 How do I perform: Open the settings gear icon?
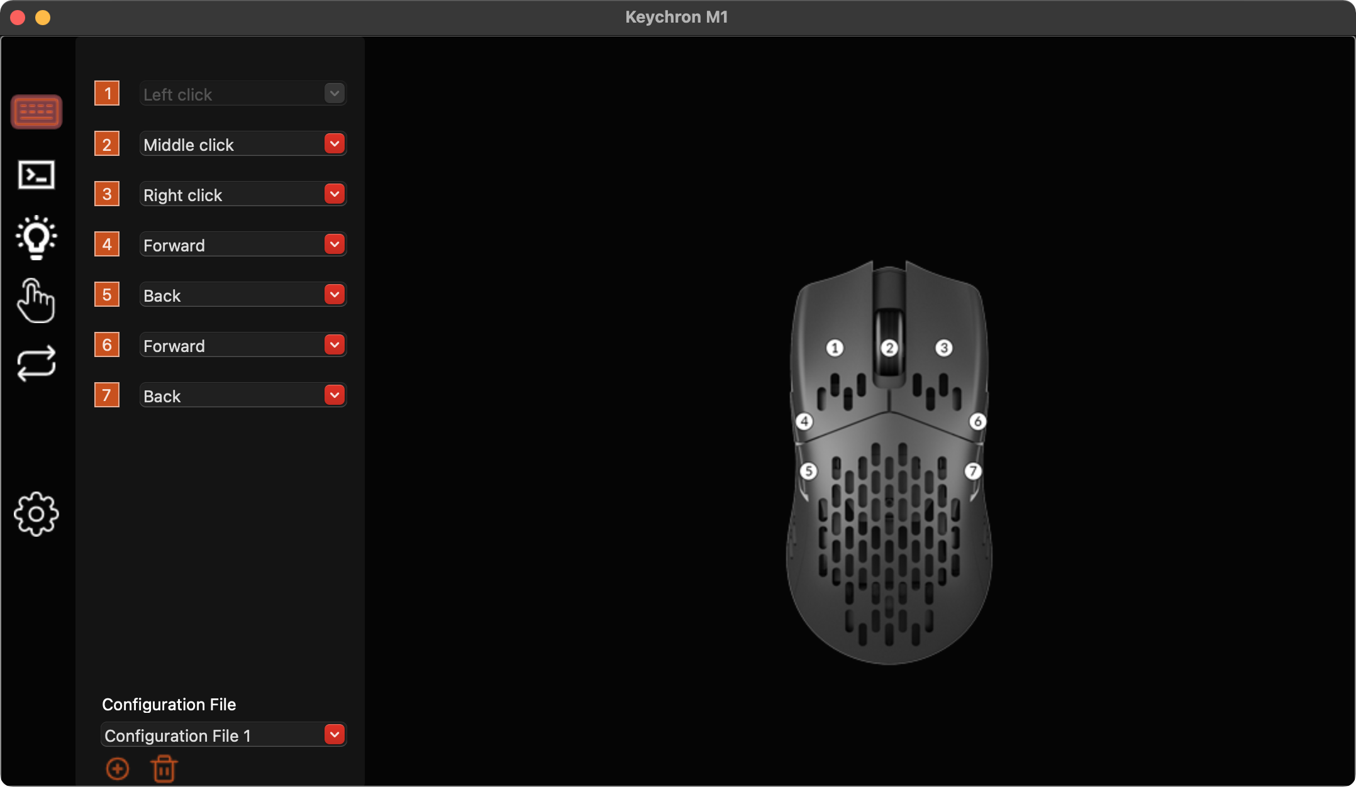(x=36, y=514)
